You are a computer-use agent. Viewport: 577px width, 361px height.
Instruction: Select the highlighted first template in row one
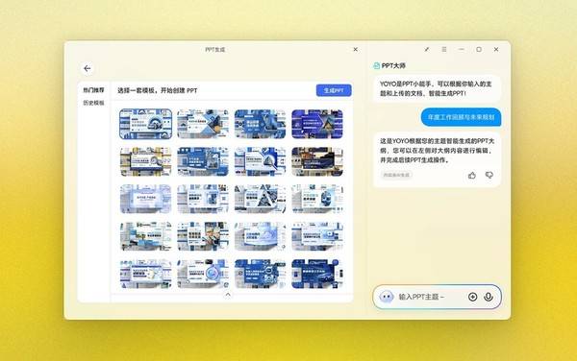click(146, 124)
